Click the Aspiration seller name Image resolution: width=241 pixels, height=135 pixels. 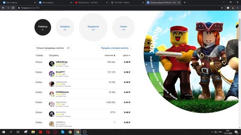tap(61, 102)
